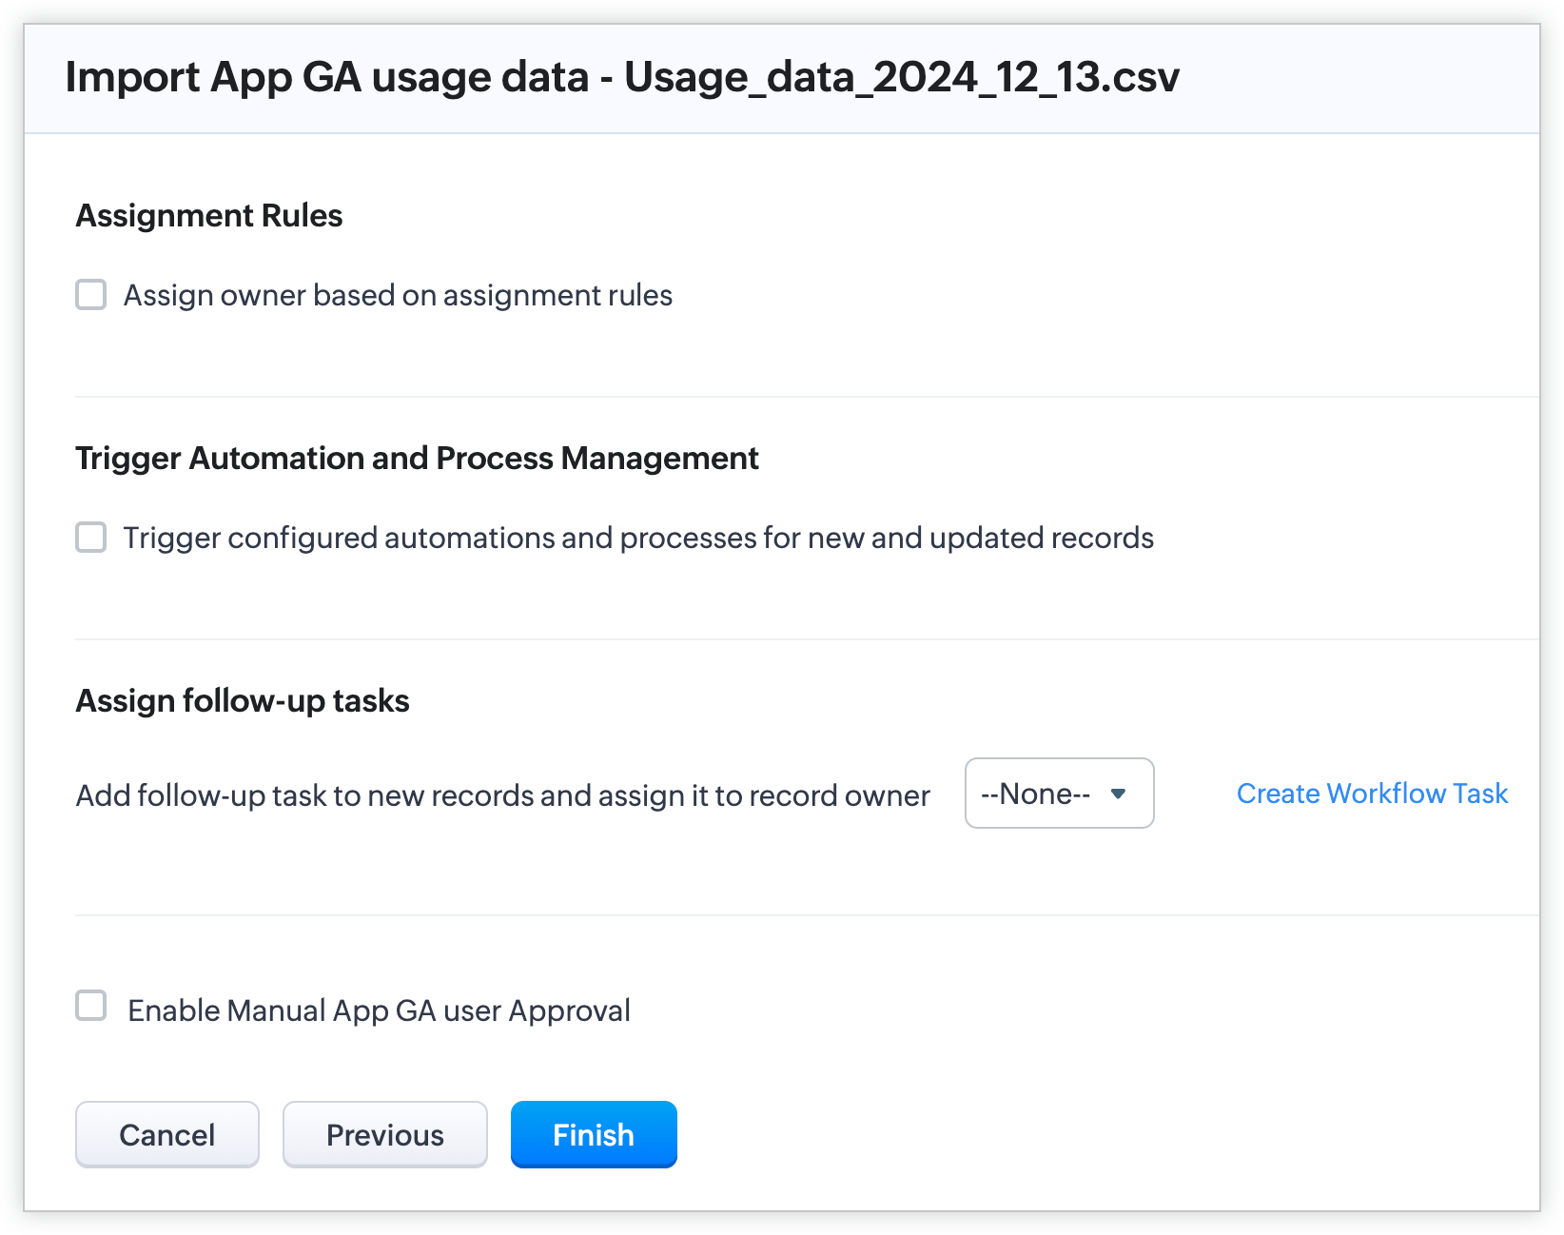Click the 'Trigger configured automations and processes' label text
The image size is (1564, 1235).
click(x=637, y=539)
